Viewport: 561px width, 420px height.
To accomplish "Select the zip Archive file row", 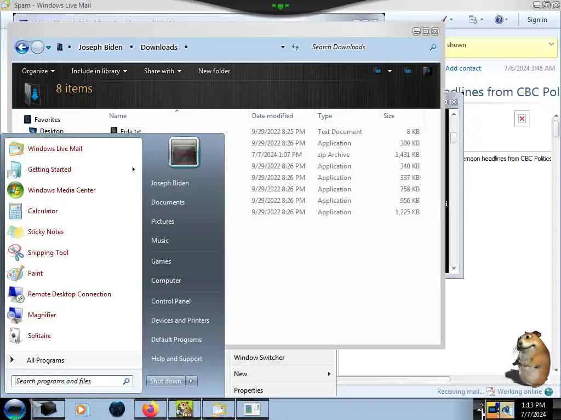I will tap(335, 155).
